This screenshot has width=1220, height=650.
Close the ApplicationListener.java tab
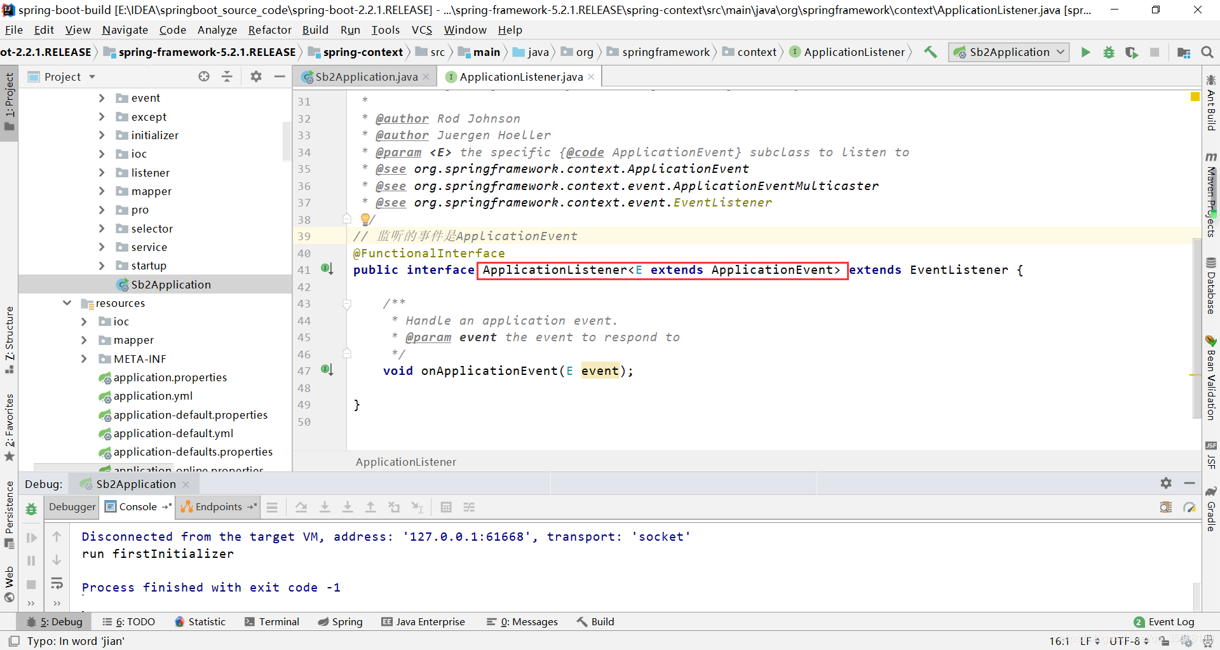coord(592,76)
